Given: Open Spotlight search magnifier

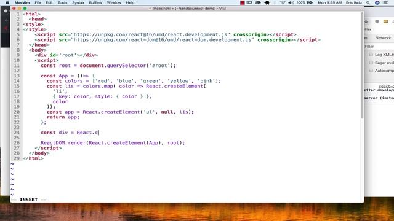Looking at the screenshot, I should (368, 2).
